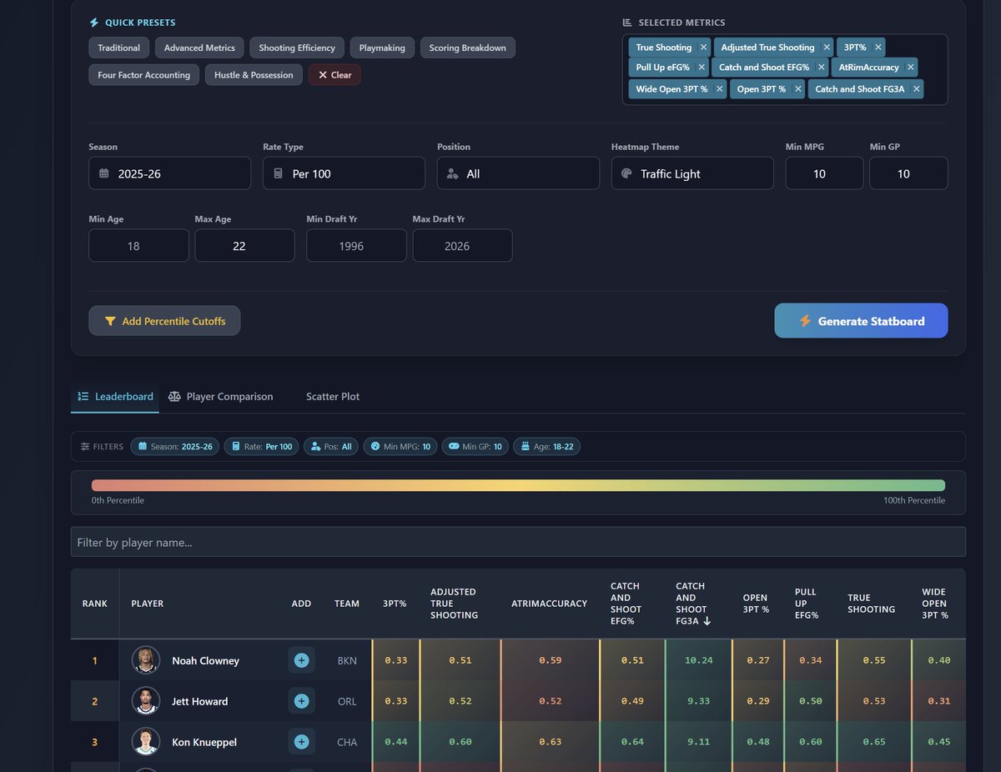Click Noah Clowney's player avatar
Viewport: 1001px width, 772px height.
click(x=146, y=660)
